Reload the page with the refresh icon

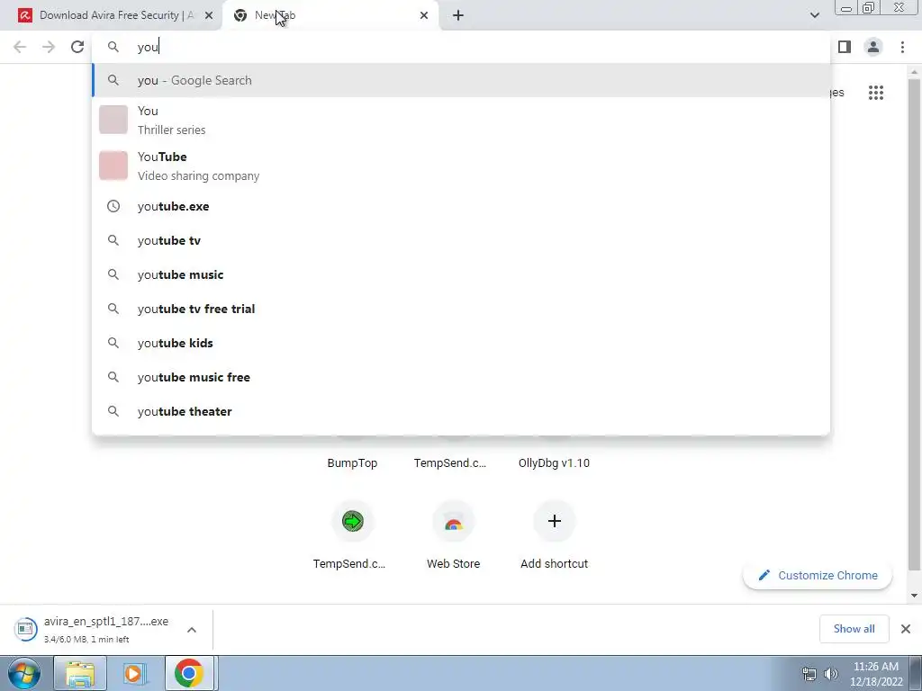pyautogui.click(x=77, y=47)
